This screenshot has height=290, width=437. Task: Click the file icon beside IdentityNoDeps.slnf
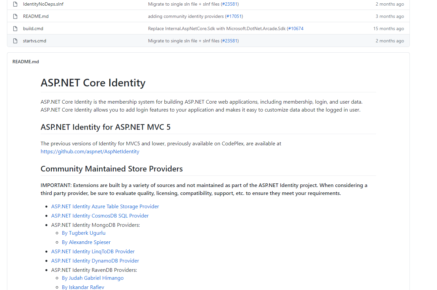click(x=15, y=4)
